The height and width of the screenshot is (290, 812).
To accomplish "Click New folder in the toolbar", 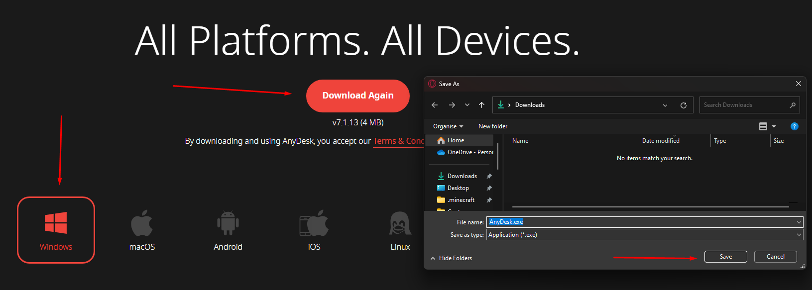I will coord(493,126).
